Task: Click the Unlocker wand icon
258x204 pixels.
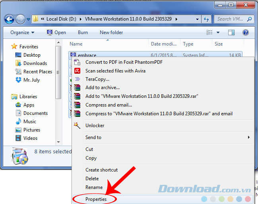Action: tap(77, 126)
